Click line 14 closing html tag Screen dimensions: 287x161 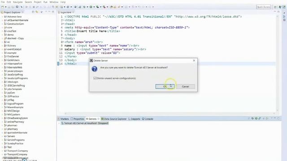tap(70, 64)
